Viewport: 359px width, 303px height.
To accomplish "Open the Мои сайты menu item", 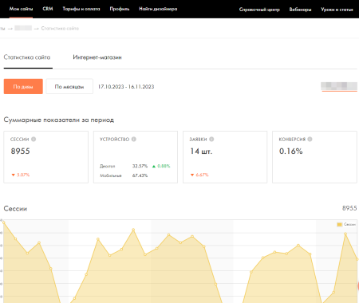I will (x=21, y=9).
